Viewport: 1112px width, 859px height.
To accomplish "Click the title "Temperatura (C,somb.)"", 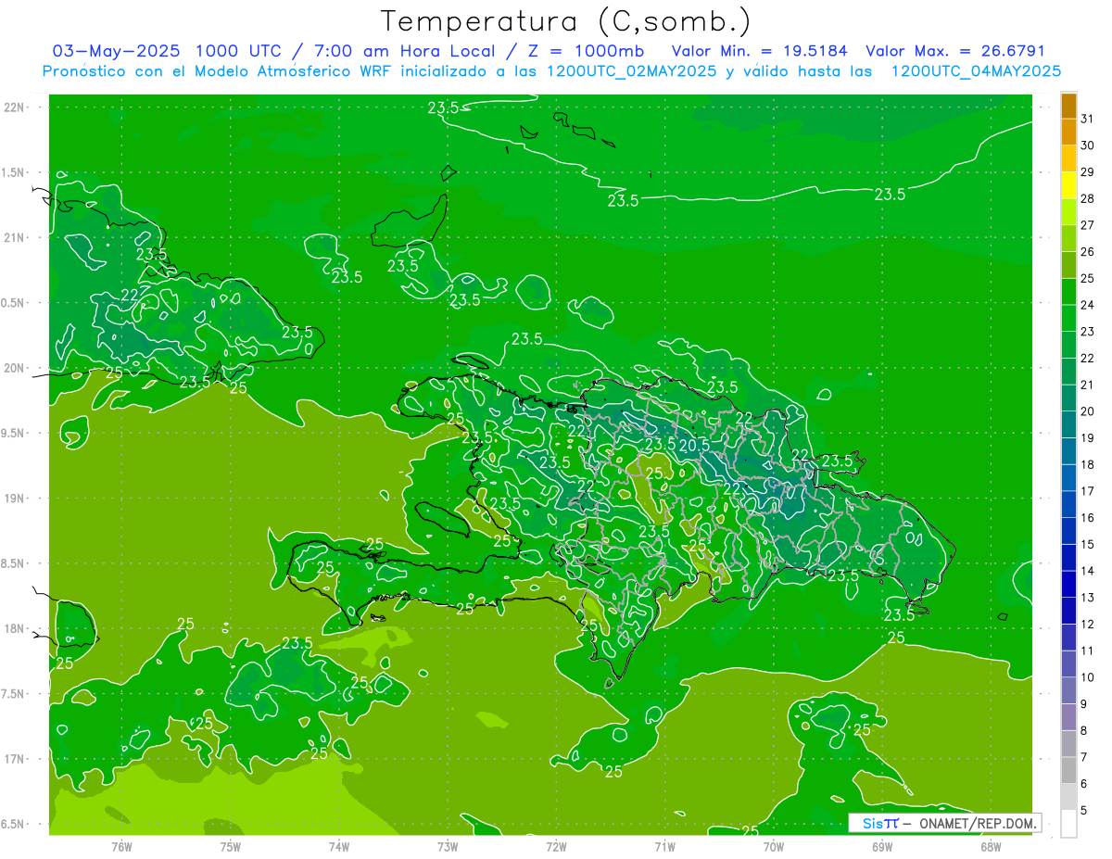I will coord(566,22).
